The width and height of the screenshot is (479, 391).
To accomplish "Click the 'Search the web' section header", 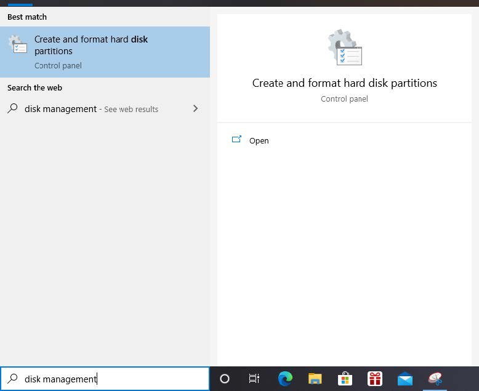I will pos(34,87).
